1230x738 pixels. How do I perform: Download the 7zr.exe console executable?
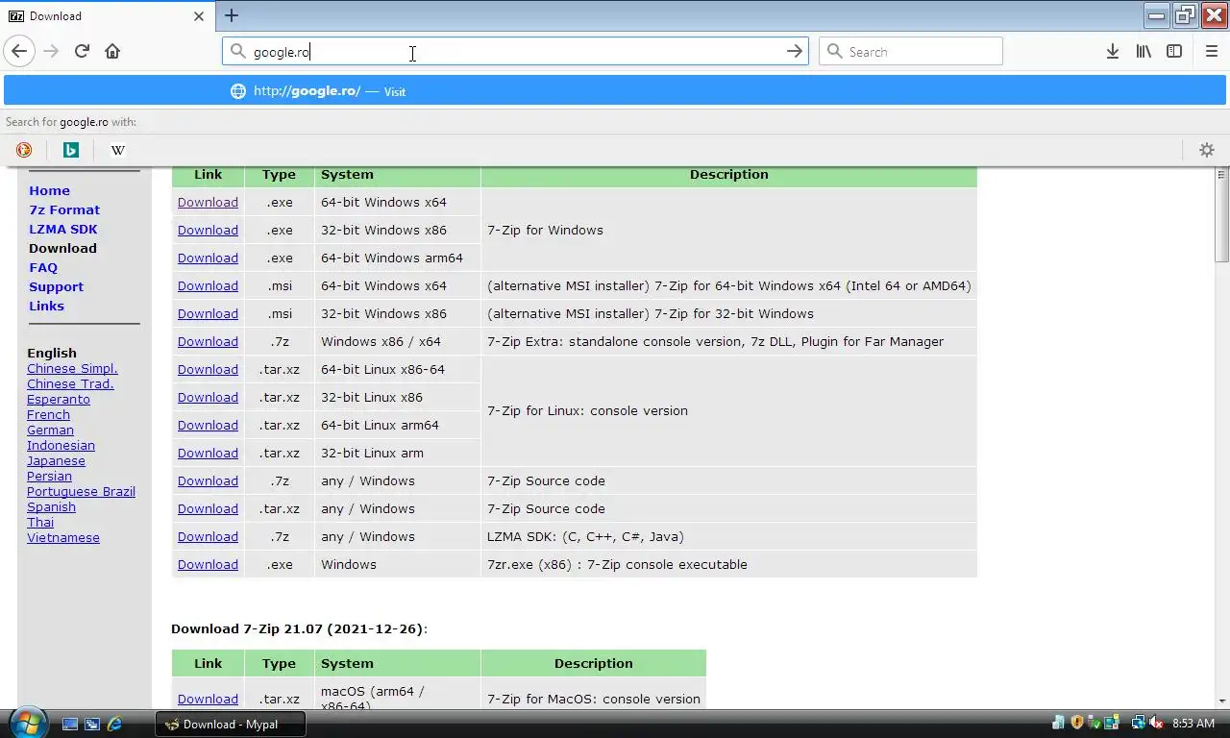(208, 564)
